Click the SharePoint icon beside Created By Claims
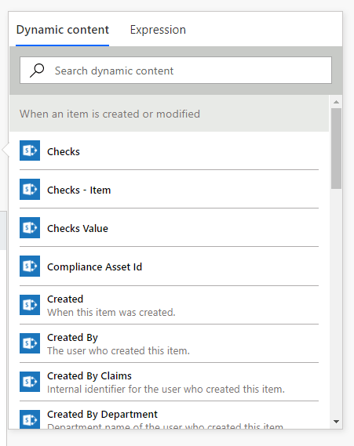The width and height of the screenshot is (354, 446). [30, 382]
